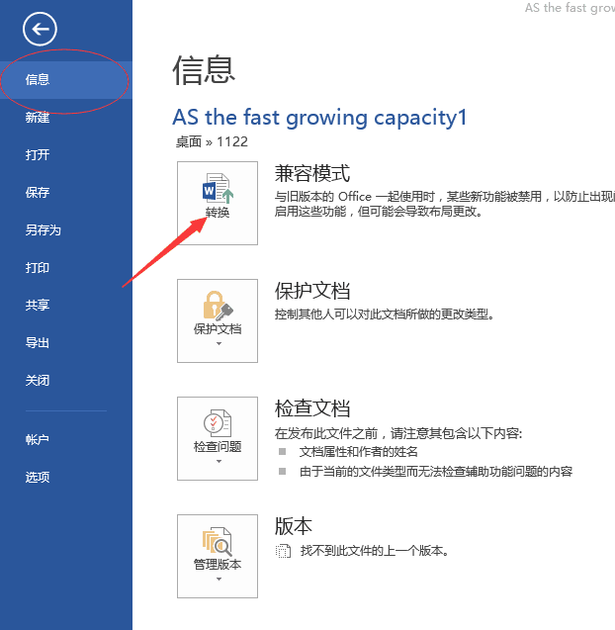Open the 帐户 page
The width and height of the screenshot is (615, 630).
pos(66,439)
